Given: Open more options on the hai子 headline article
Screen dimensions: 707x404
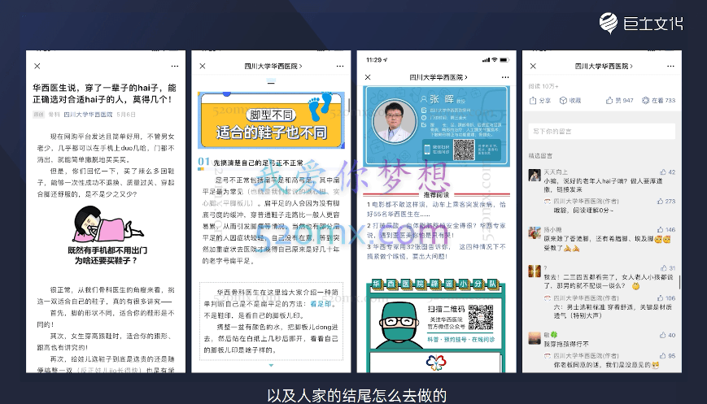Looking at the screenshot, I should point(174,66).
